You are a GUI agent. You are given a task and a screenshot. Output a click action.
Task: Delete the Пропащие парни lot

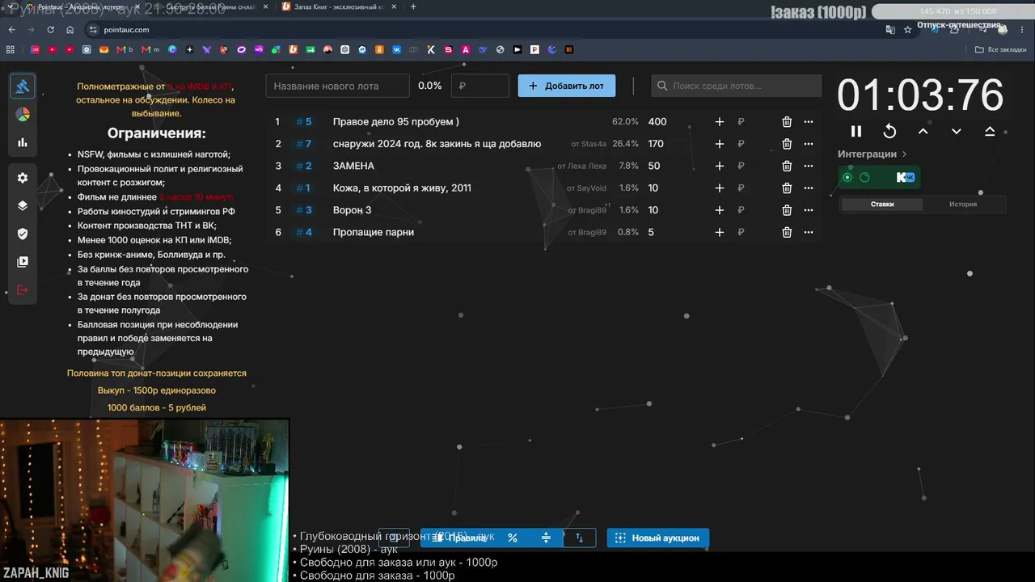point(787,232)
